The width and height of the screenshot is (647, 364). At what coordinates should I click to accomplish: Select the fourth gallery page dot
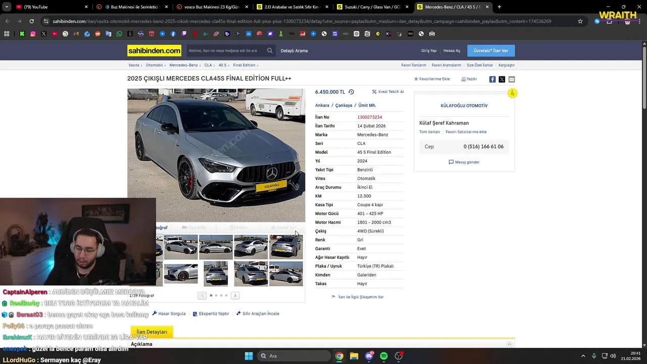pos(226,295)
